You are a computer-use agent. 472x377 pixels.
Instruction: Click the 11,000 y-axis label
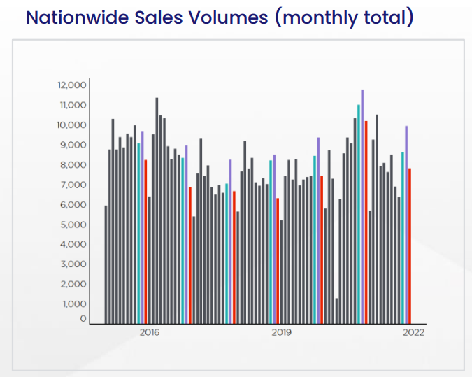pos(73,105)
